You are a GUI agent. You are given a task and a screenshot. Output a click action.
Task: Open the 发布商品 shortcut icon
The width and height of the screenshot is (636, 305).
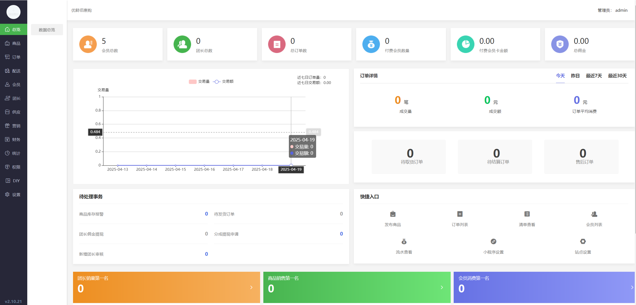pyautogui.click(x=393, y=214)
